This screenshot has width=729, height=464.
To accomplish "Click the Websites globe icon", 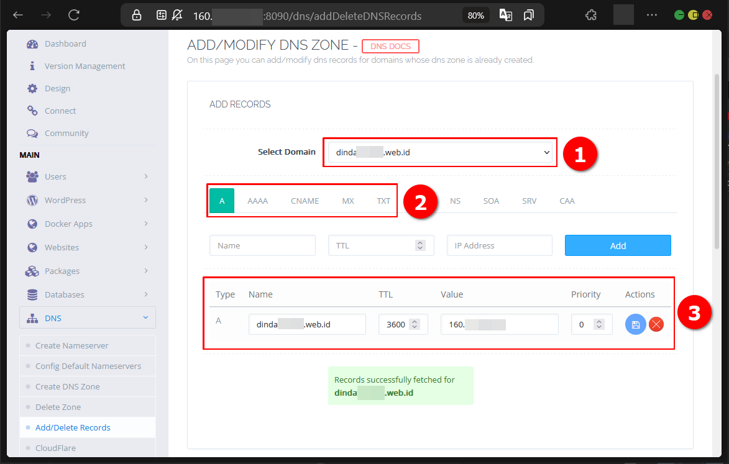I will pos(32,248).
